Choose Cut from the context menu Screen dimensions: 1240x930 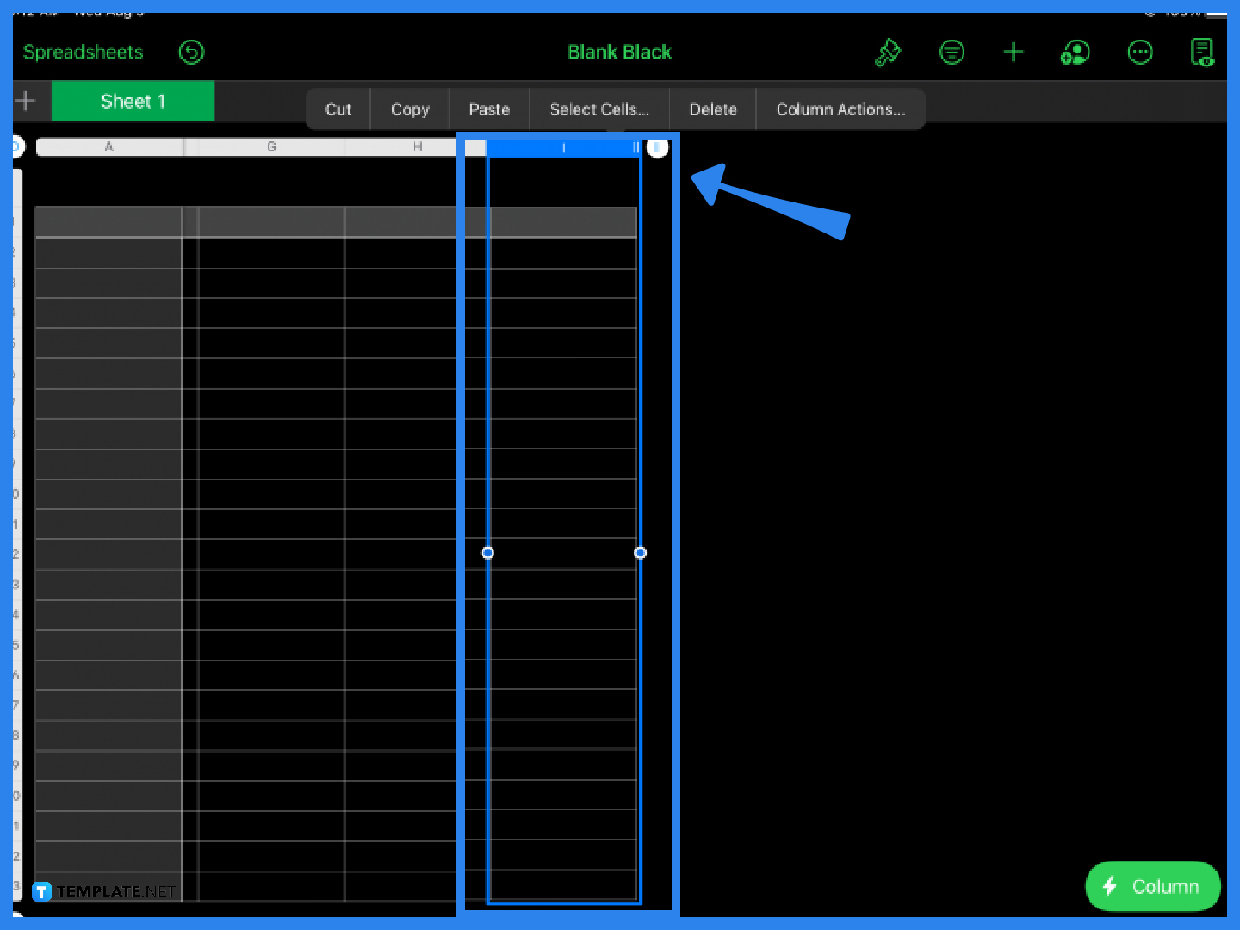[x=338, y=108]
